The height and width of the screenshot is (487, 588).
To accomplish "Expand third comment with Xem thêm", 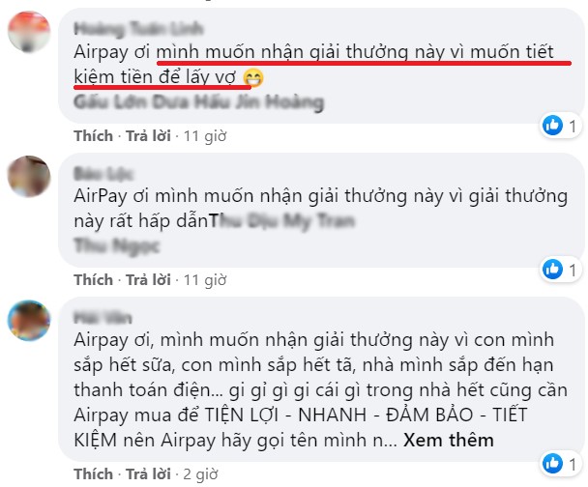I will point(448,440).
